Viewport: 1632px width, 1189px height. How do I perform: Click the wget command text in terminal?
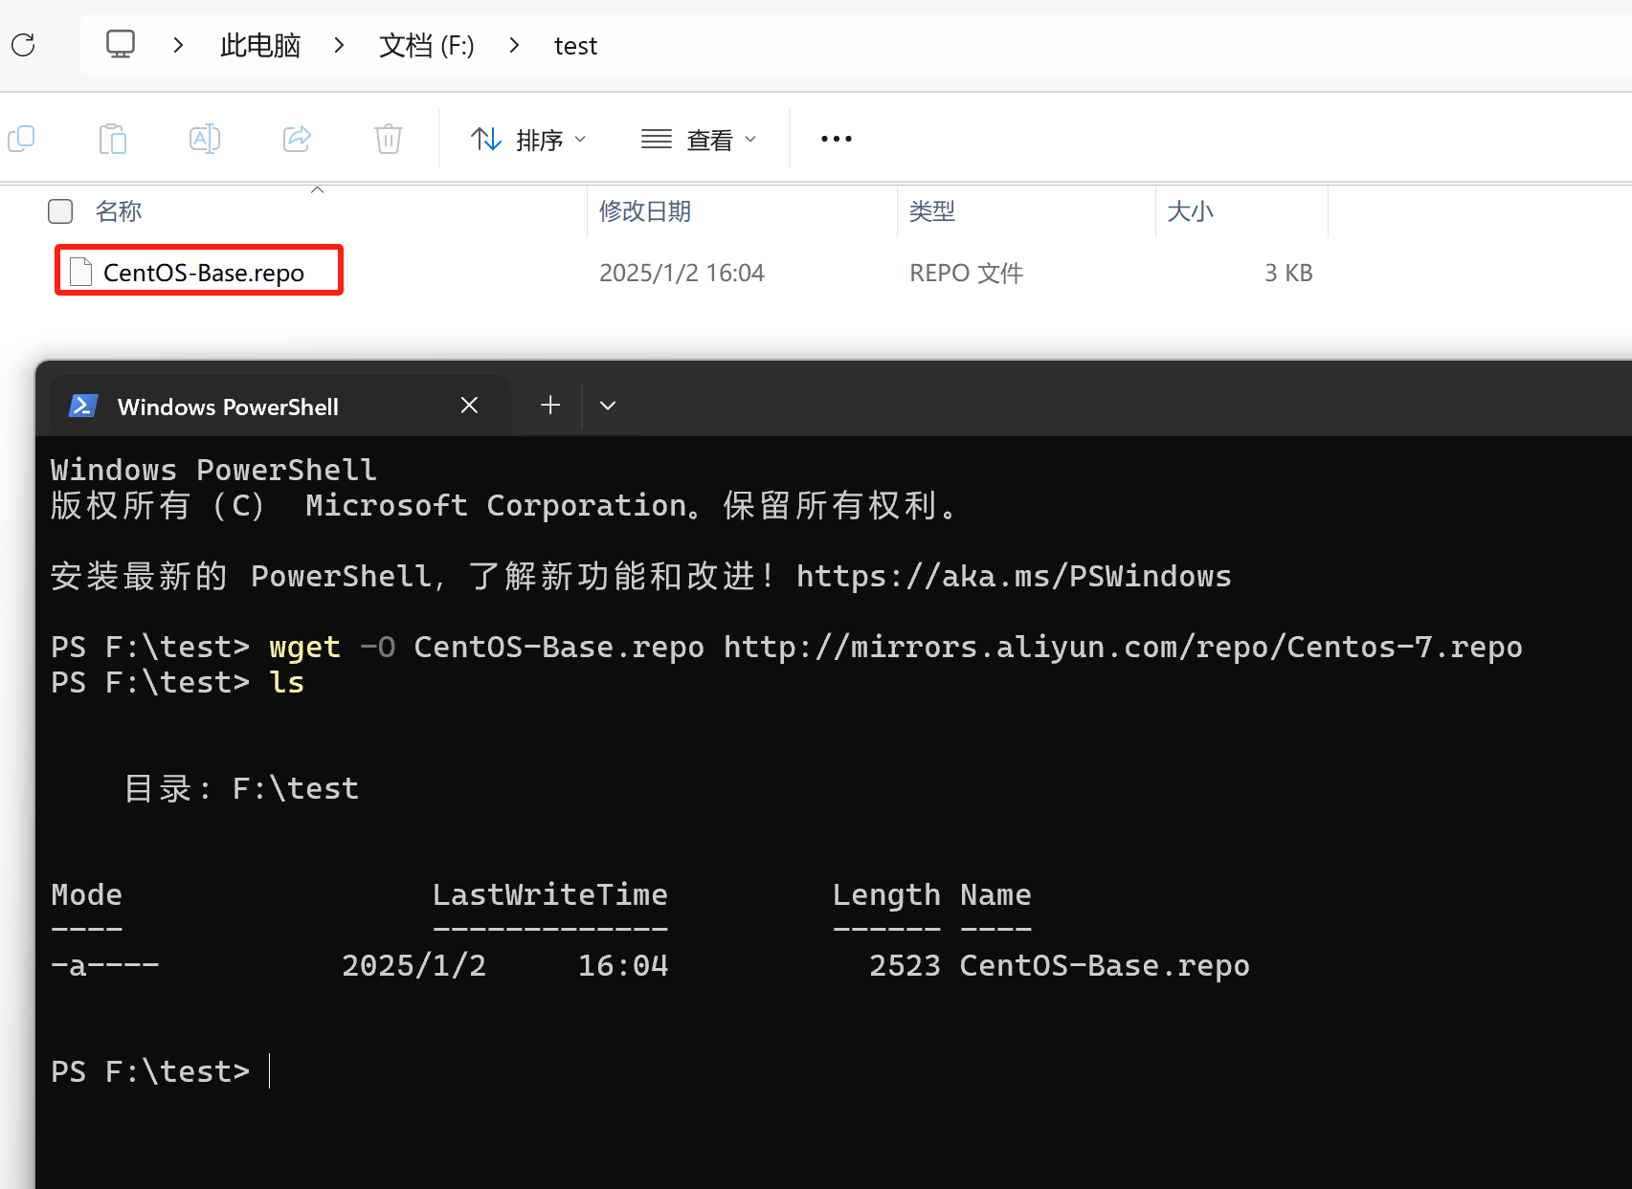[304, 648]
